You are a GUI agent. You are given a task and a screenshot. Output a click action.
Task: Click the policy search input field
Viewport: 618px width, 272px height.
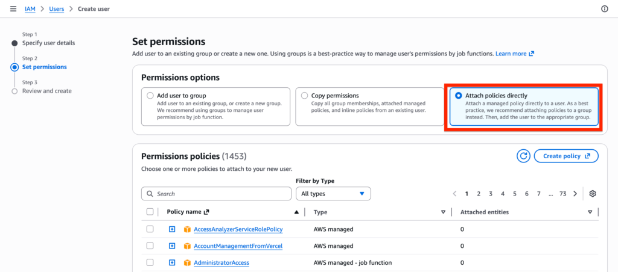(x=221, y=194)
